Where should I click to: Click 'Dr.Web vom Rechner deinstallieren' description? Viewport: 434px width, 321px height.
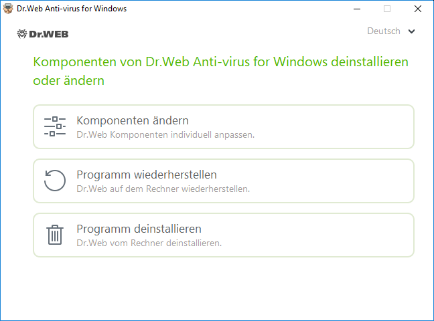coord(149,243)
